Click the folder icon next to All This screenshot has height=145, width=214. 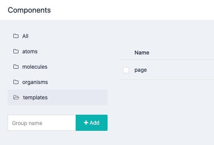point(16,36)
